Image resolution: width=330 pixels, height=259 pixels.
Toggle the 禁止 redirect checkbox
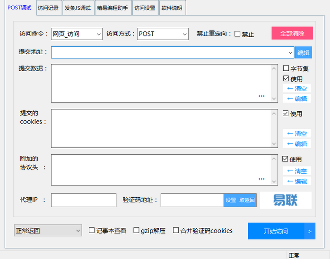(x=237, y=34)
